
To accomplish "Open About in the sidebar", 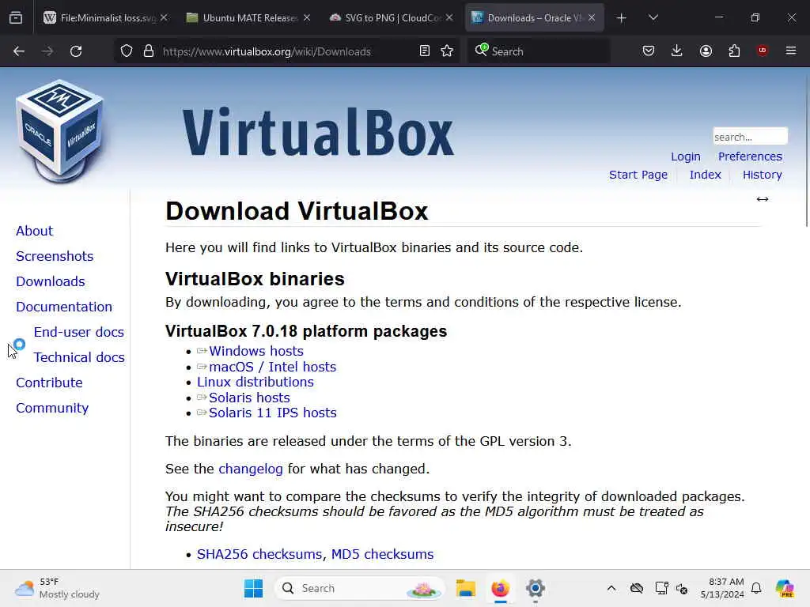I will (x=35, y=231).
